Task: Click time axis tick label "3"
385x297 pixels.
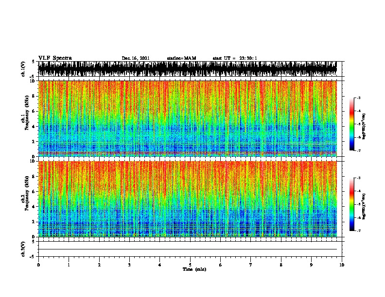Action: point(129,265)
